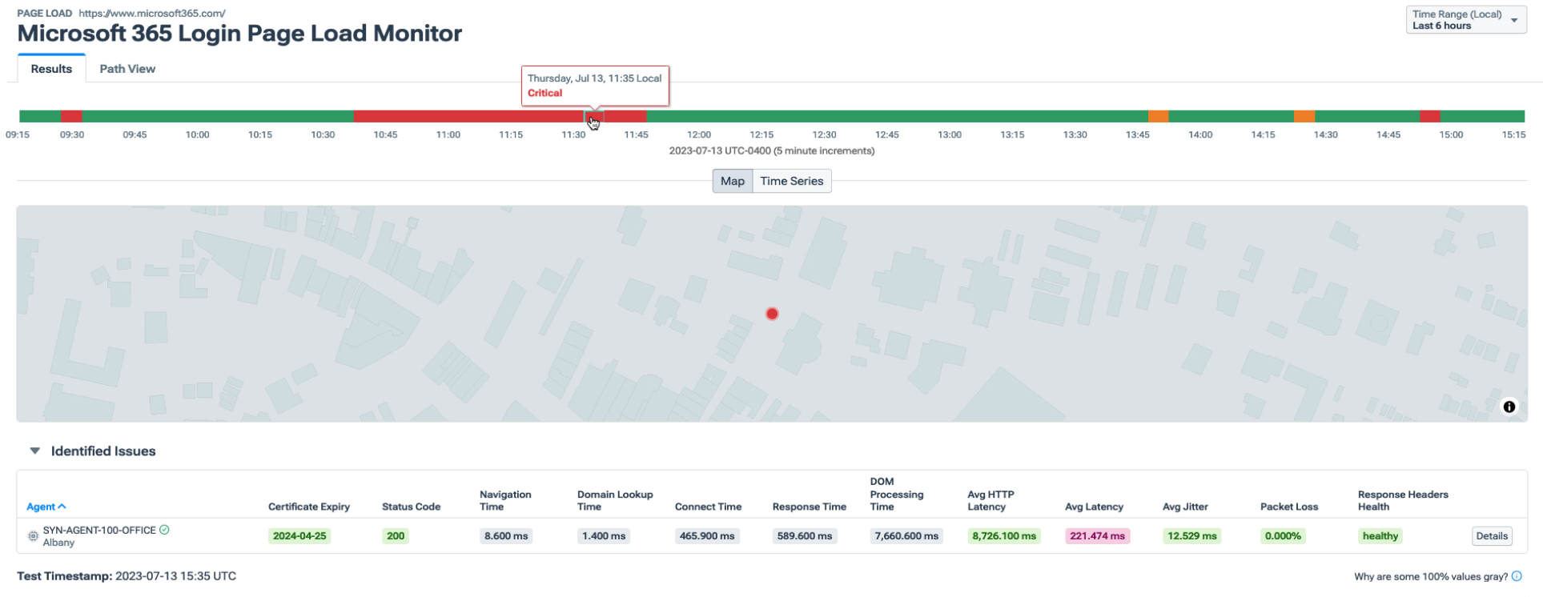
Task: Click the status code value 200
Action: [x=396, y=536]
